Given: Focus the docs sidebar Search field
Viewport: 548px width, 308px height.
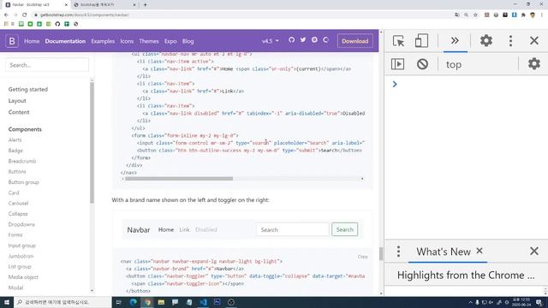Looking at the screenshot, I should [47, 65].
